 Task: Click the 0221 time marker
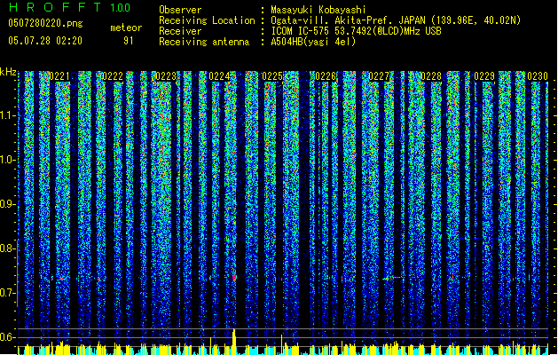(59, 76)
